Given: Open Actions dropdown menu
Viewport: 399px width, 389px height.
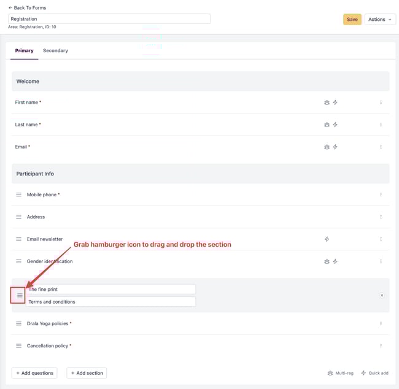Looking at the screenshot, I should point(380,20).
